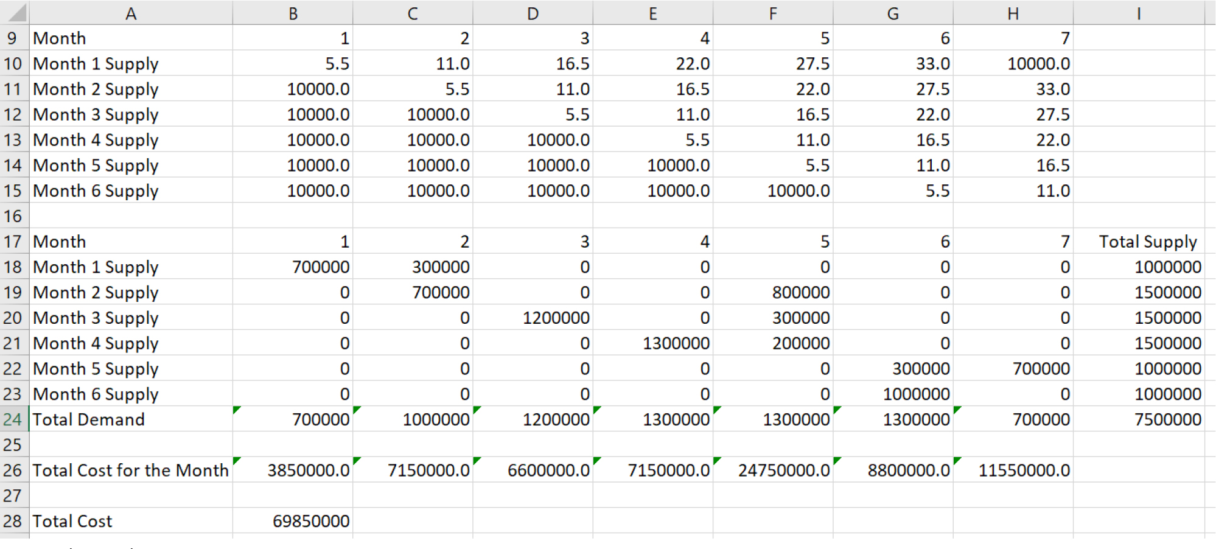This screenshot has width=1216, height=549.
Task: Select the column E header
Action: click(x=652, y=13)
